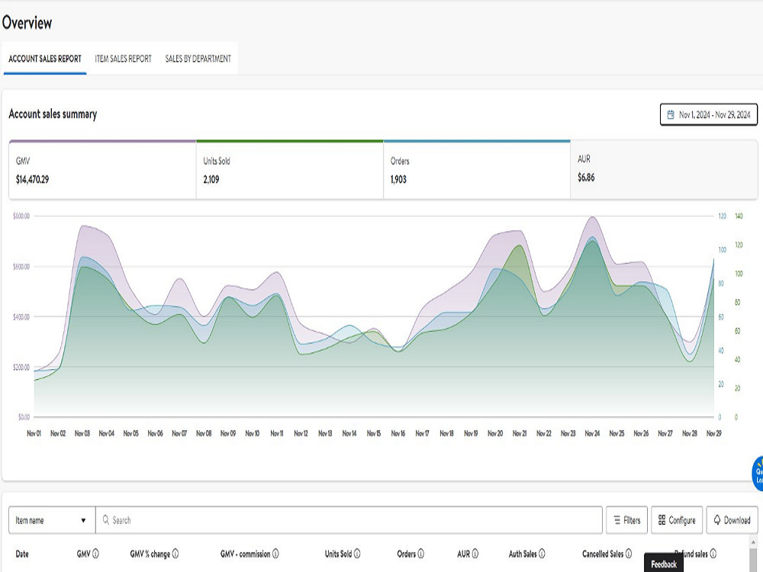The image size is (763, 572).
Task: Open the Configure columns button
Action: coord(677,520)
